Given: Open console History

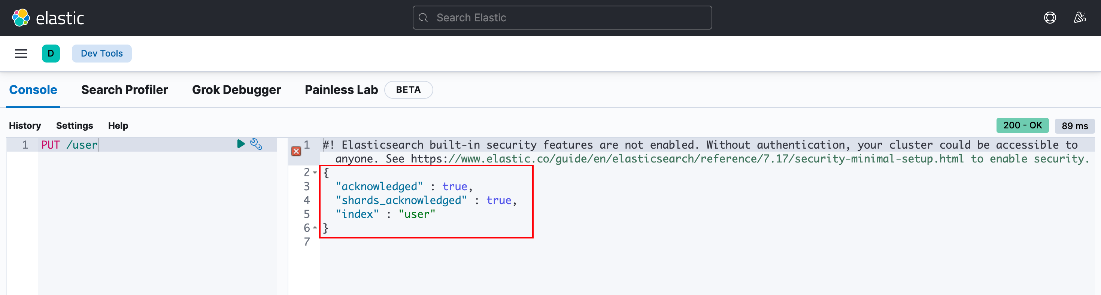Looking at the screenshot, I should point(25,126).
